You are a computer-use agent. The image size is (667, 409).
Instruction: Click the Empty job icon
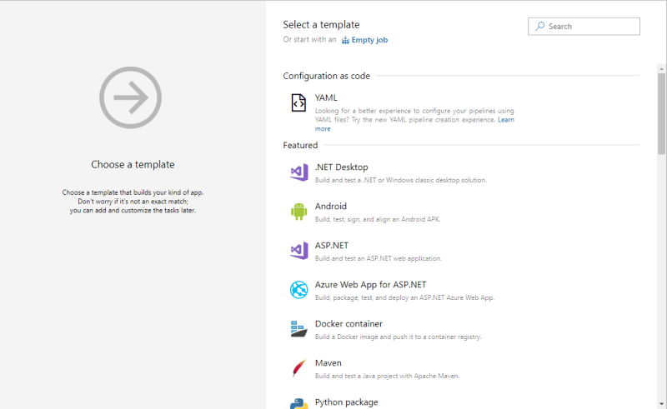[x=345, y=40]
